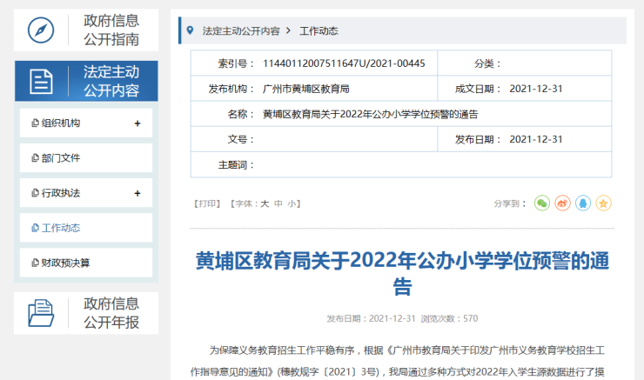Expand the 组织机构 plus sign
The image size is (644, 380).
[137, 123]
